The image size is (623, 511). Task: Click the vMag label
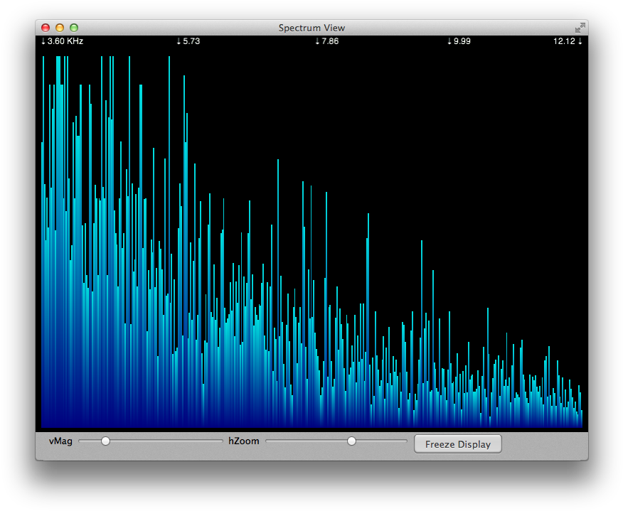(x=60, y=441)
